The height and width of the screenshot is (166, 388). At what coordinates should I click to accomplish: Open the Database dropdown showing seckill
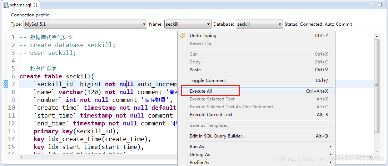[259, 24]
